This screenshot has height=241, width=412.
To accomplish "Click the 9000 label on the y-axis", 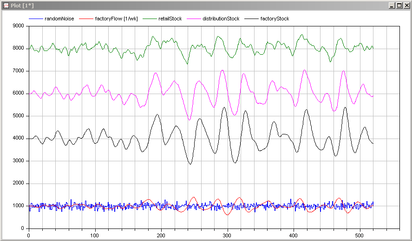I will [x=18, y=26].
